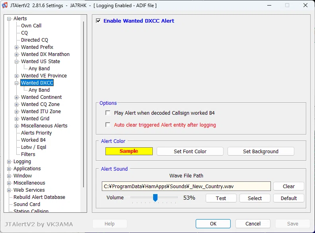Collapse the Alerts tree node

[x=9, y=19]
